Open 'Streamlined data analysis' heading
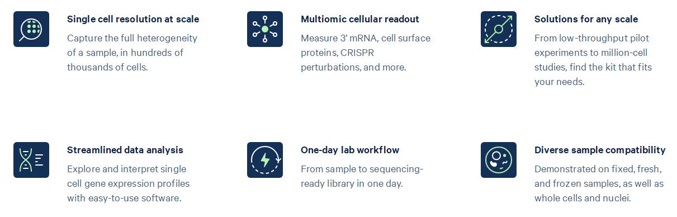Image resolution: width=677 pixels, height=217 pixels. 125,150
